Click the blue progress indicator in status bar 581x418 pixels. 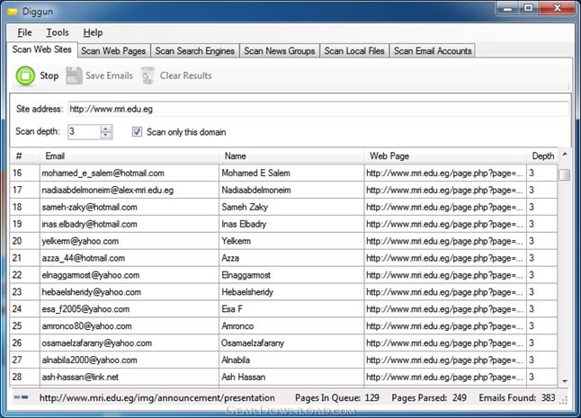point(21,397)
